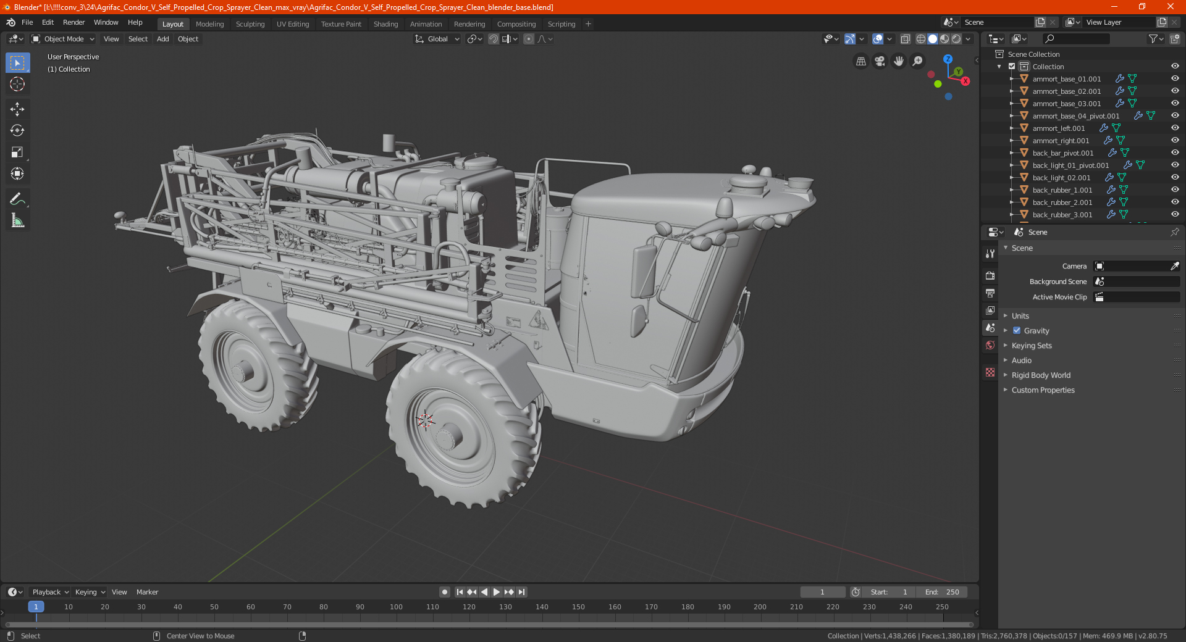Switch to material preview shading
This screenshot has height=642, width=1186.
tap(944, 39)
